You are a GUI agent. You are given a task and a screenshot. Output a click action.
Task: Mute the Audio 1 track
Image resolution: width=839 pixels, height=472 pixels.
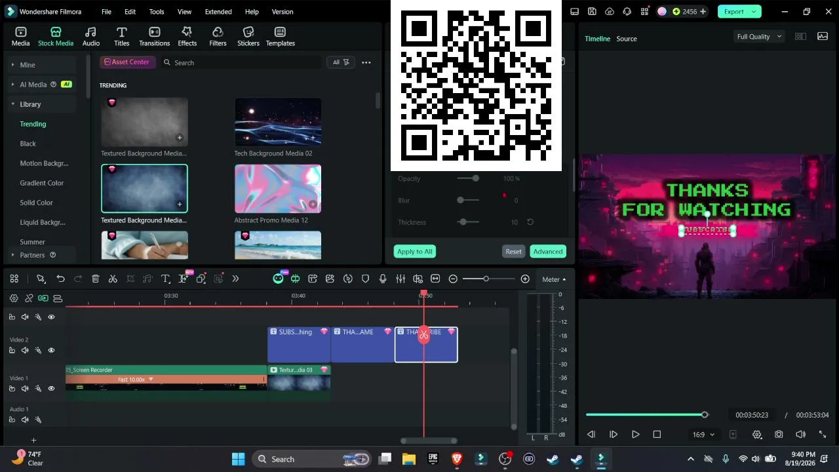tap(25, 420)
